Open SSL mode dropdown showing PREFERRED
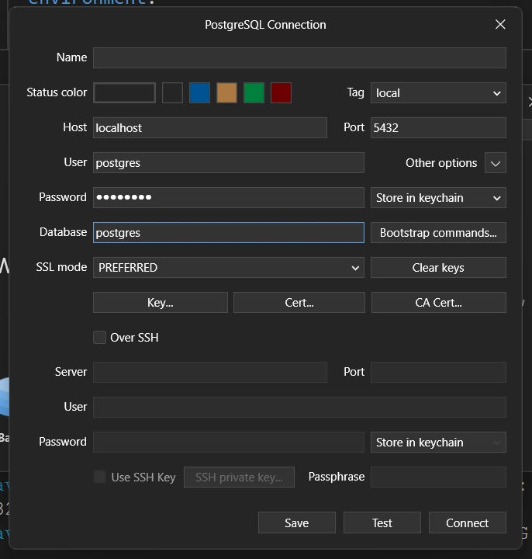Viewport: 532px width, 559px height. click(x=229, y=267)
